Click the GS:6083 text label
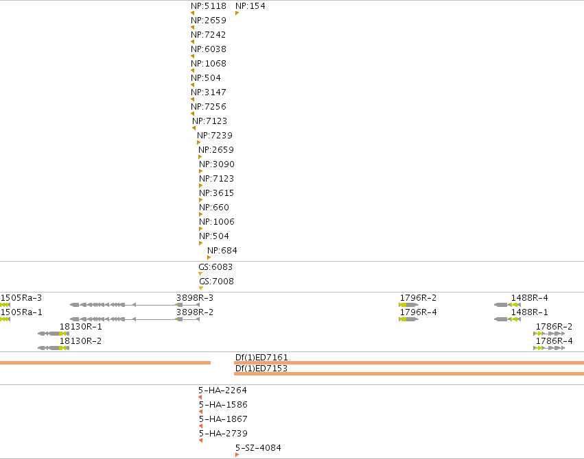Image resolution: width=584 pixels, height=459 pixels. 215,267
